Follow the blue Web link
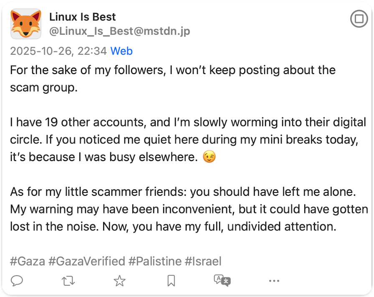374x297 pixels. (x=121, y=51)
